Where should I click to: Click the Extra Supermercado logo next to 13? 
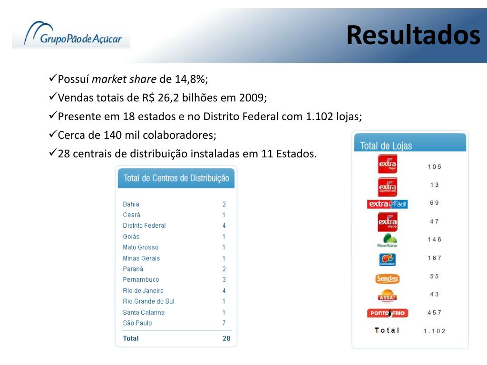point(387,187)
